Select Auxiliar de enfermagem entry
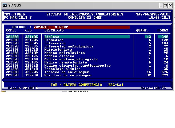 [x=68, y=75]
